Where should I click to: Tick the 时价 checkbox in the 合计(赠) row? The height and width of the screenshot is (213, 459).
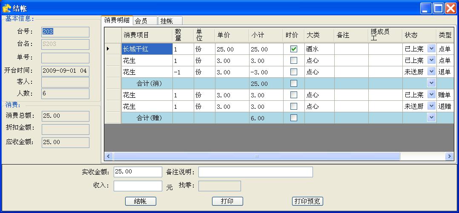[293, 118]
